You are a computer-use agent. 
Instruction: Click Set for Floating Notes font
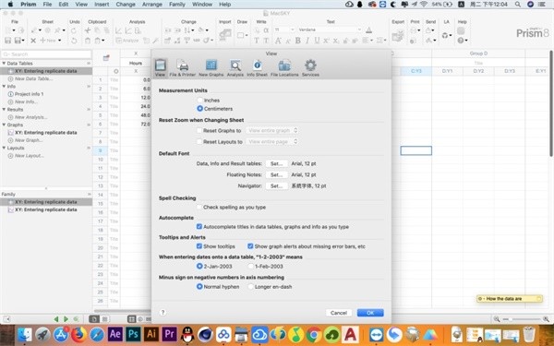click(x=276, y=174)
